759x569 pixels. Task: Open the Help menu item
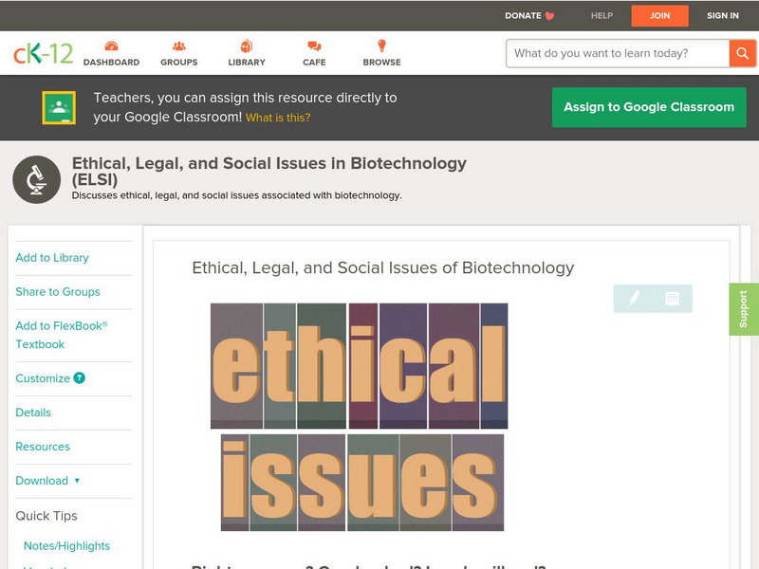(602, 15)
